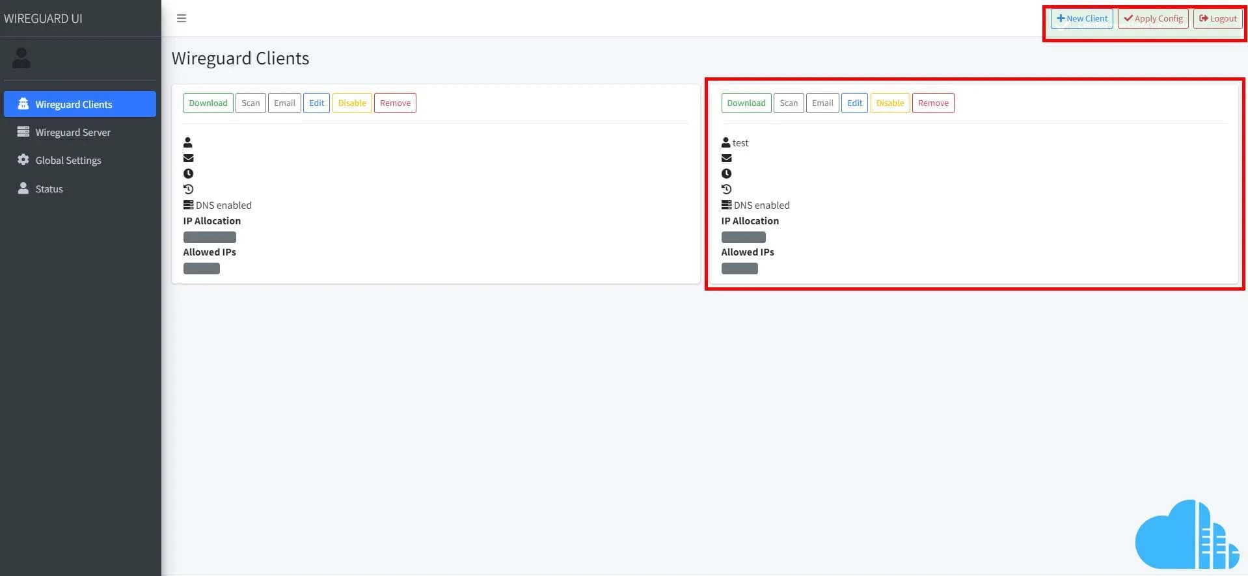The width and height of the screenshot is (1248, 576).
Task: Click the user icon in the unnamed first client card
Action: [188, 142]
